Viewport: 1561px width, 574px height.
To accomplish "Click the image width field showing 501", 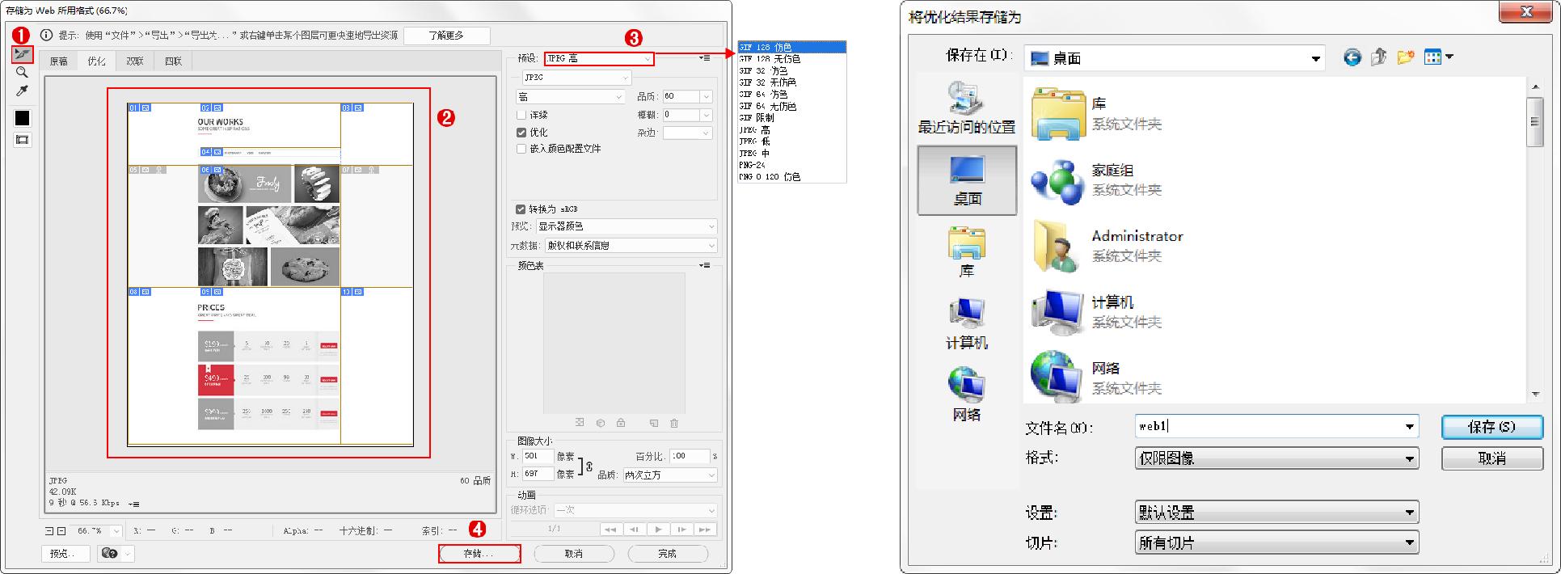I will [x=538, y=457].
